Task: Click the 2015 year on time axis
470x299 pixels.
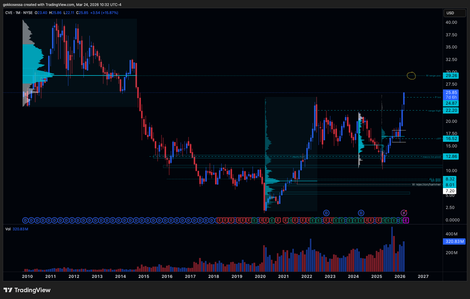Action: click(144, 276)
